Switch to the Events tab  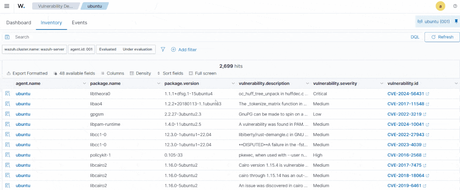click(x=79, y=23)
